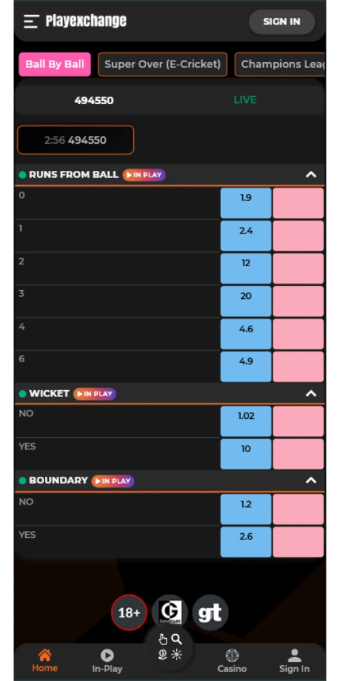
Task: Open the Champions League tab
Action: click(279, 64)
